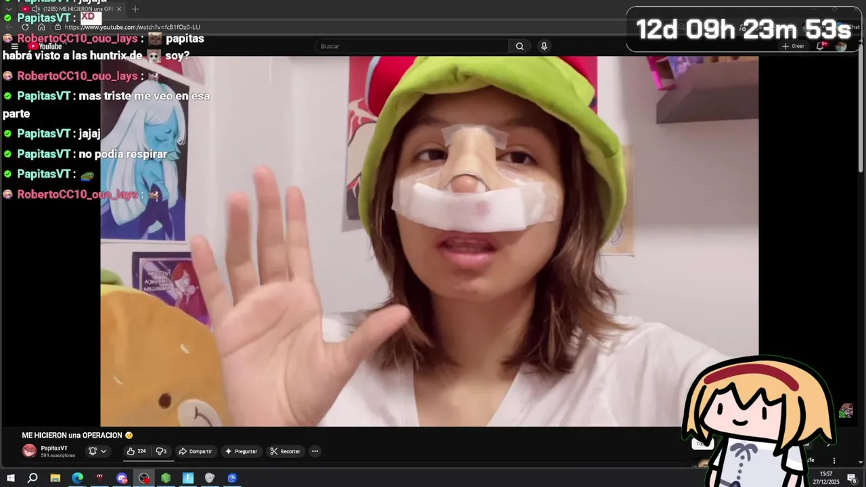Viewport: 866px width, 487px height.
Task: Open the blue F app on taskbar
Action: (188, 478)
